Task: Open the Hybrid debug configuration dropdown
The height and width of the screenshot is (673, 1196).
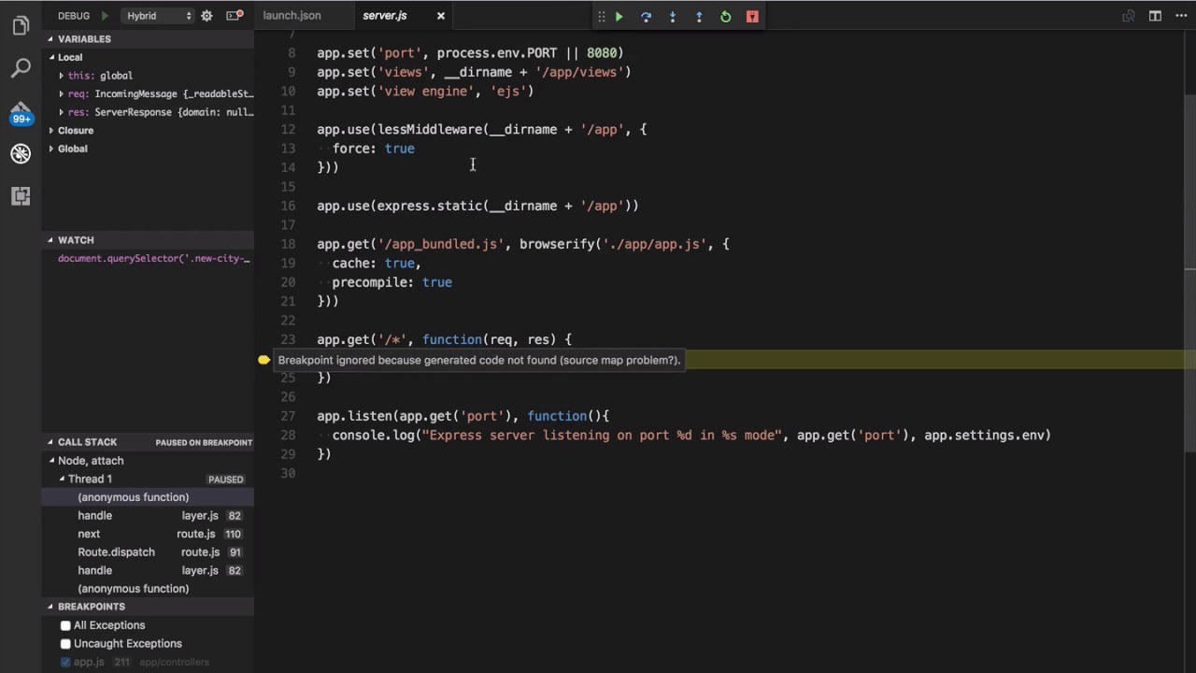Action: tap(156, 16)
